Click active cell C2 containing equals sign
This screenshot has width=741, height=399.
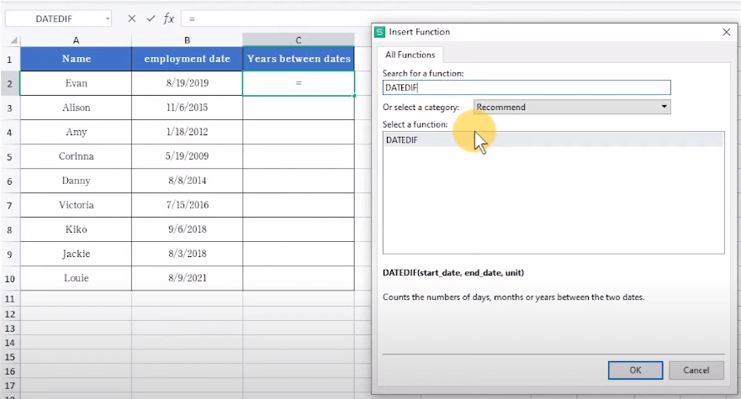pos(299,83)
